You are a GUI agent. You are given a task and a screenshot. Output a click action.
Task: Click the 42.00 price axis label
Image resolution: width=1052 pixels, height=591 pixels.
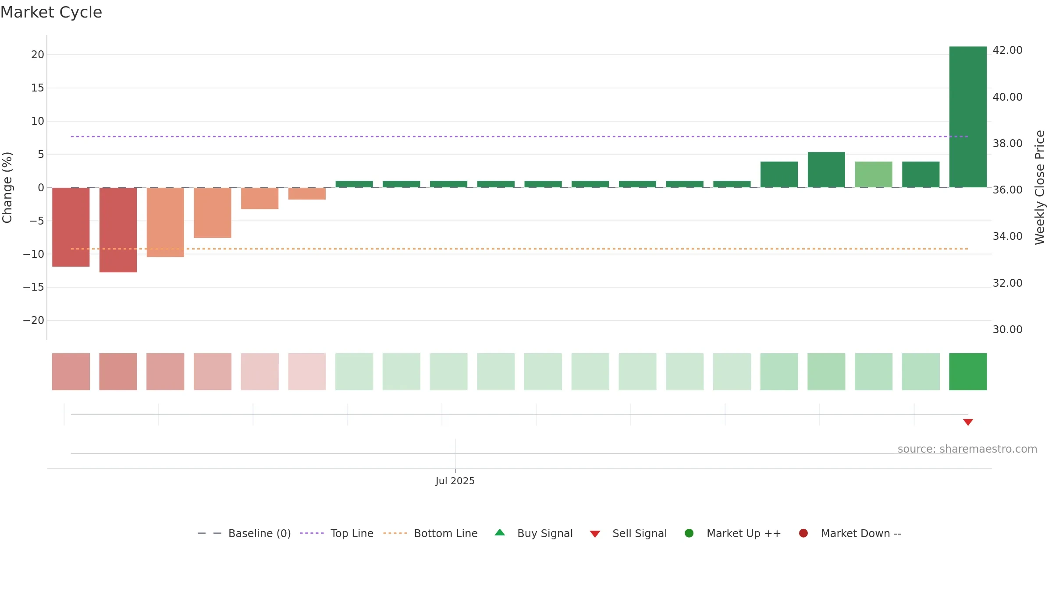[x=1007, y=50]
